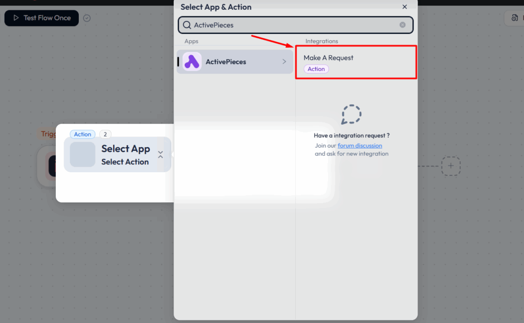The width and height of the screenshot is (524, 323).
Task: Open the flow version history icon top-right
Action: [515, 18]
